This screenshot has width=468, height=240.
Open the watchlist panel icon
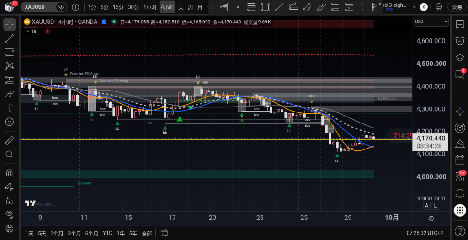tap(460, 25)
